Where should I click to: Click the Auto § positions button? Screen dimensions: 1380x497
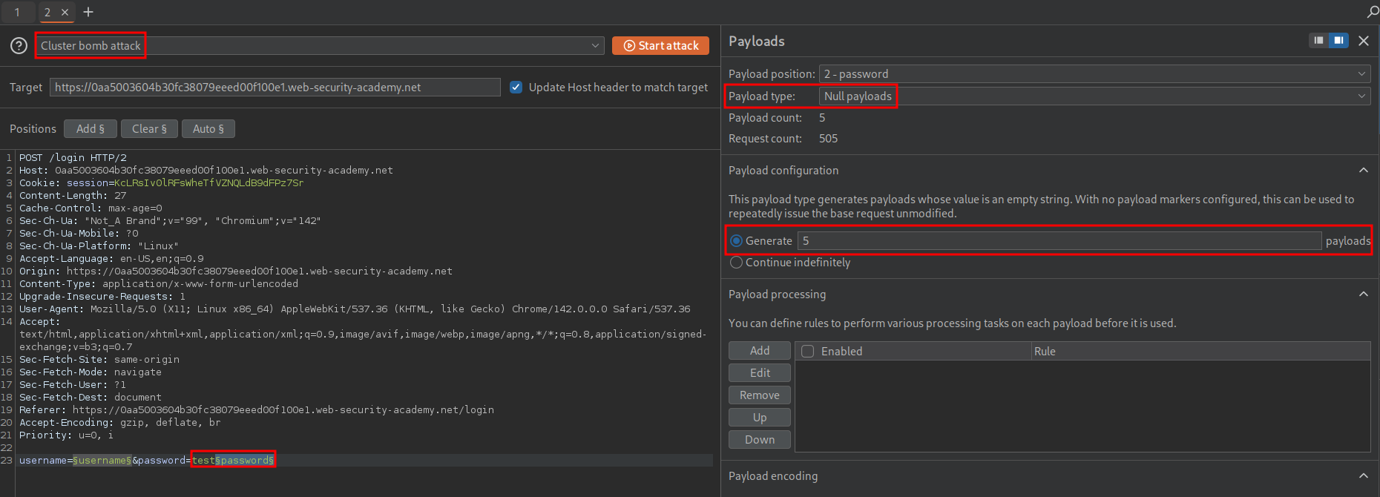pos(208,129)
